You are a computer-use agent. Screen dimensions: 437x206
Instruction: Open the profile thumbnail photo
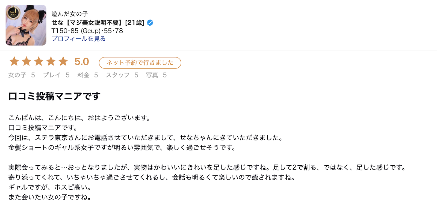(x=26, y=25)
